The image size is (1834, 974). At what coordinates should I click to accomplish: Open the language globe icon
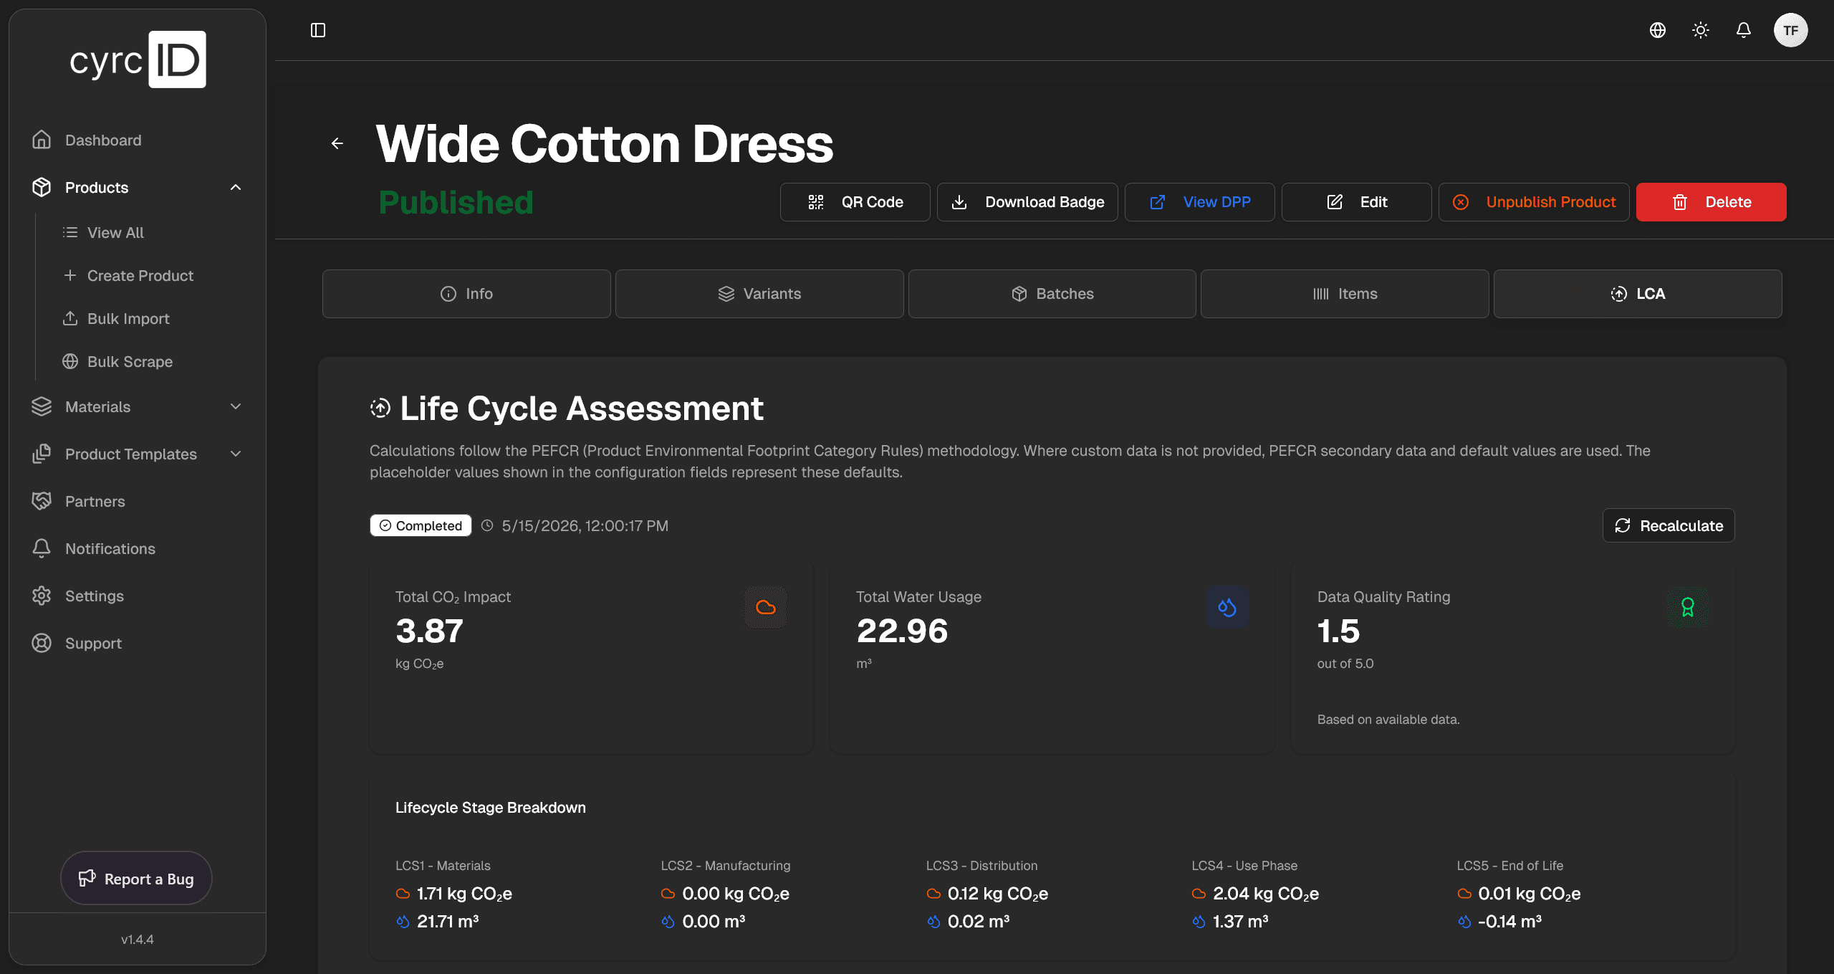(1658, 30)
